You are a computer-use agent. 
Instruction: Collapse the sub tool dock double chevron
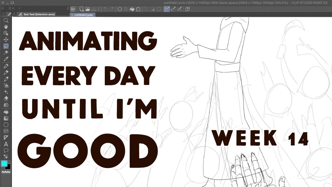coord(13,8)
